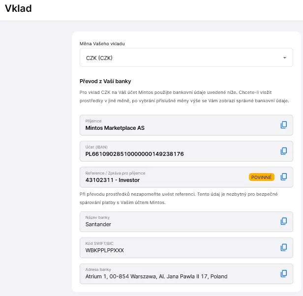Image resolution: width=303 pixels, height=296 pixels.
Task: Click the Adresa banky field text
Action: click(156, 276)
